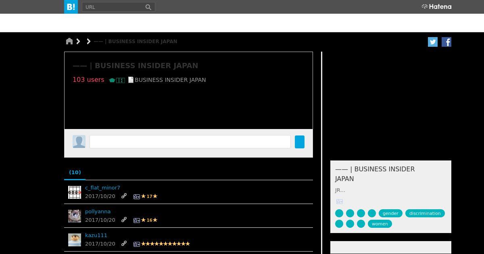Click the 2017/10/20 date on c_flat_minor7 row
484x254 pixels.
(100, 196)
